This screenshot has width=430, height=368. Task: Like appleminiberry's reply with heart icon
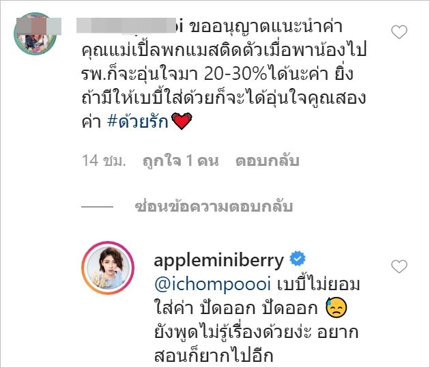(399, 266)
